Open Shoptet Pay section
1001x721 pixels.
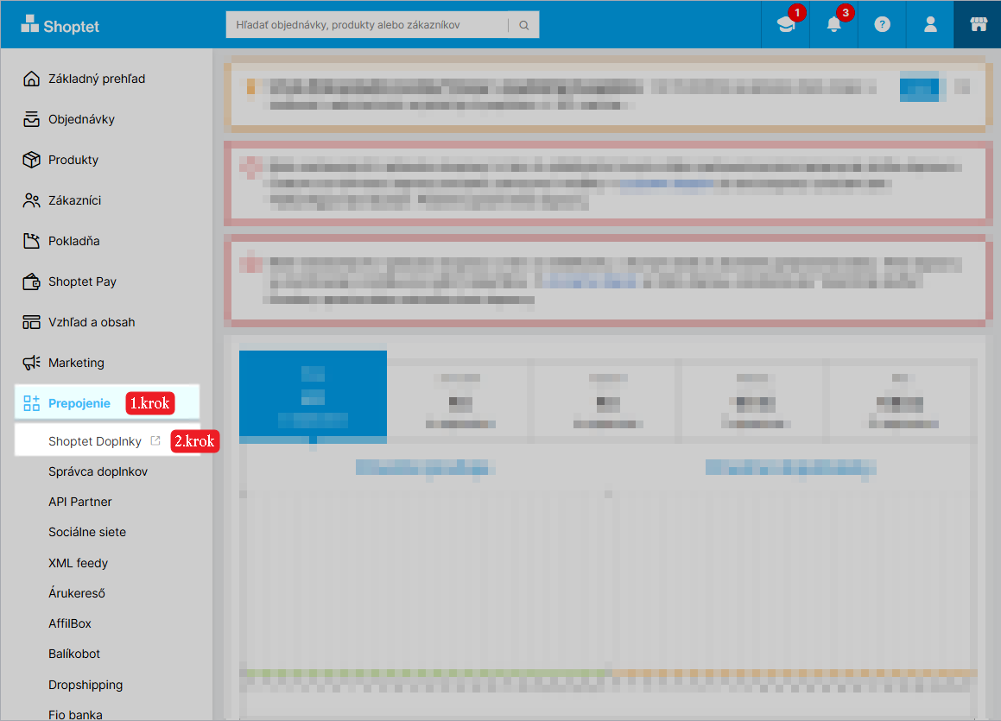pyautogui.click(x=82, y=281)
